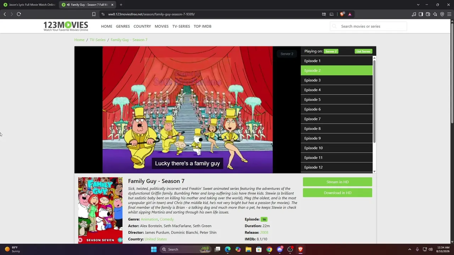Open OBS Studio from the taskbar

point(290,249)
